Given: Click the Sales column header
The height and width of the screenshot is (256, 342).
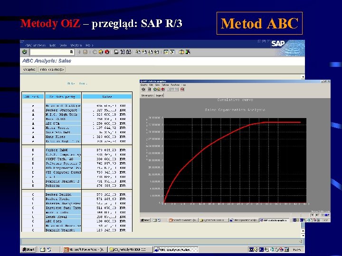Looking at the screenshot, I should (107, 96).
